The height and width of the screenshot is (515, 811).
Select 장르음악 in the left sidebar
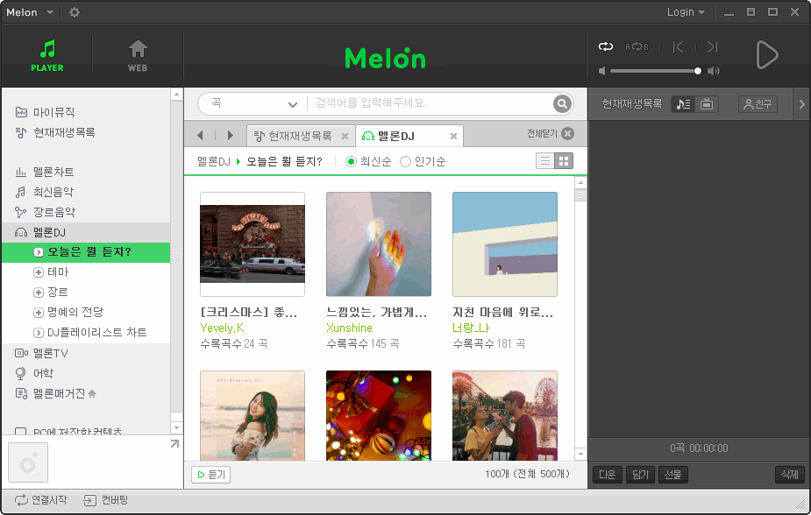tap(53, 213)
